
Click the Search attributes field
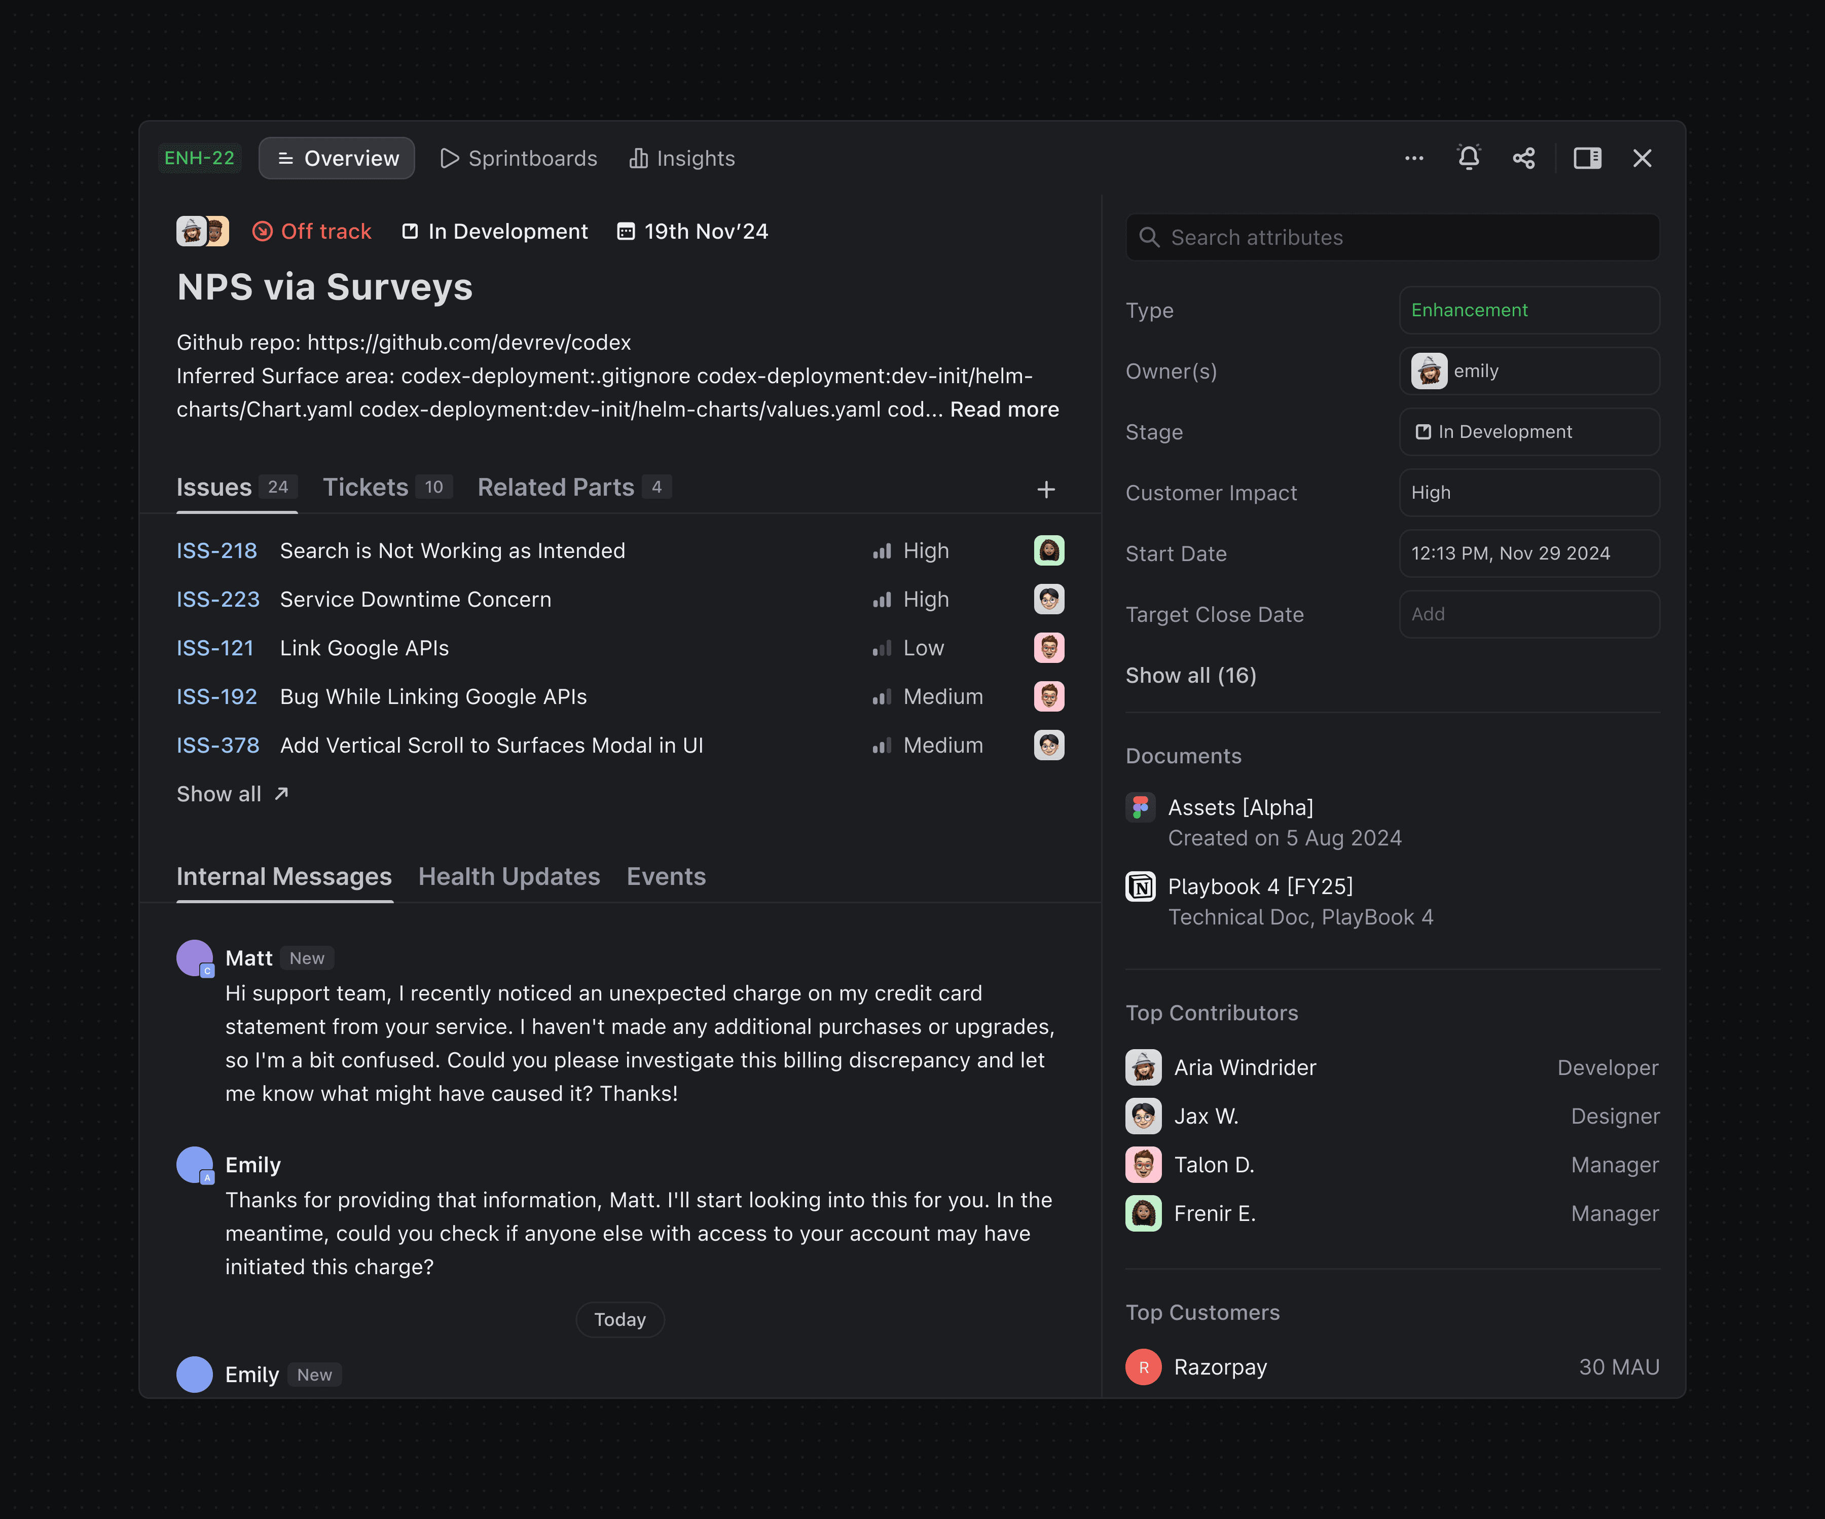pyautogui.click(x=1392, y=237)
